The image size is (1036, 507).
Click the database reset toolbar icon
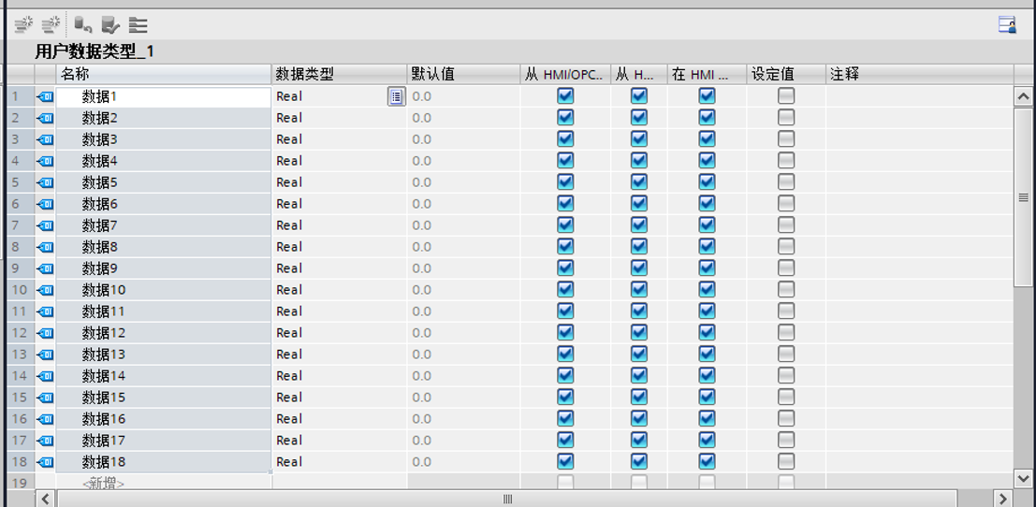[x=82, y=25]
